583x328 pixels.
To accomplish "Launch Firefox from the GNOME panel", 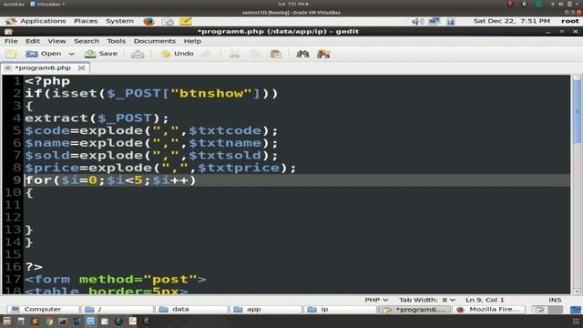I will [x=149, y=22].
